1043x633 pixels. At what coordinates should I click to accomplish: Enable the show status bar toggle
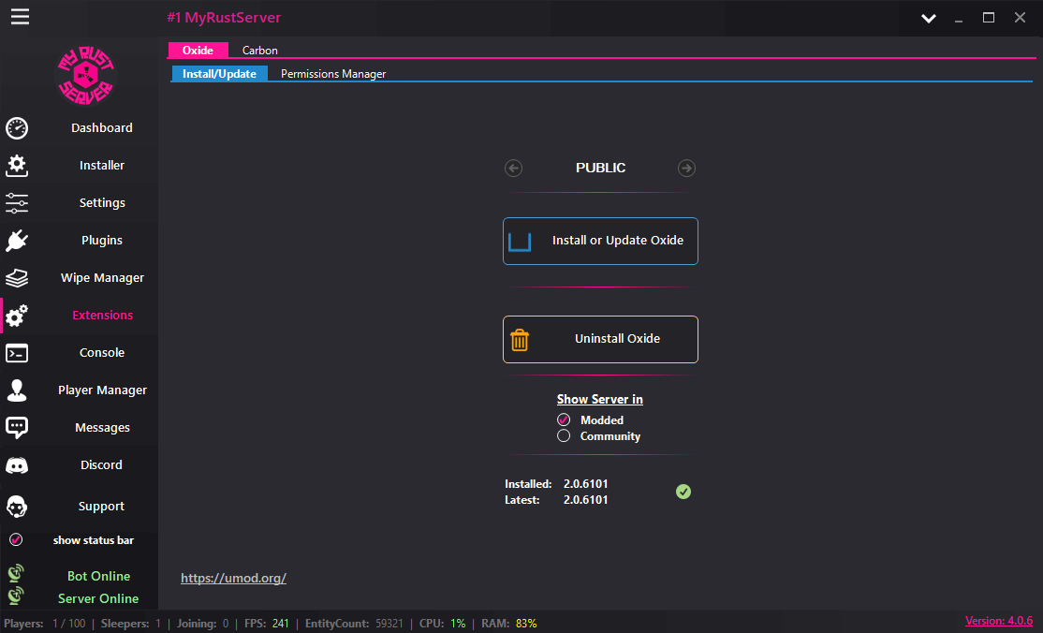click(x=16, y=539)
